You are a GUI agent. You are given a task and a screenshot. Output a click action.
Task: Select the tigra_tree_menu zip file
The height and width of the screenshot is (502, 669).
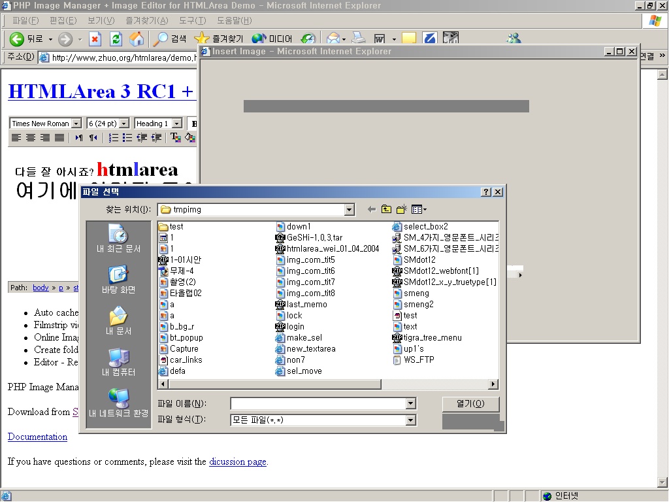(427, 337)
